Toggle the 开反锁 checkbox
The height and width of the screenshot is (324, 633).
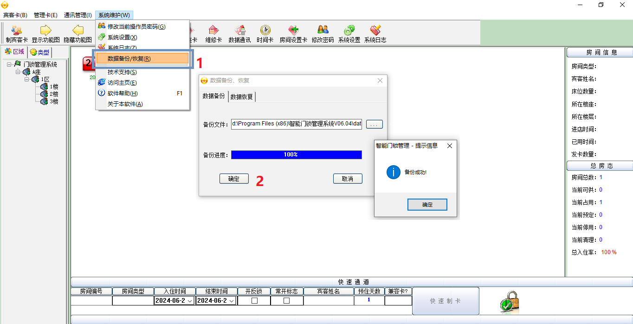[x=254, y=300]
